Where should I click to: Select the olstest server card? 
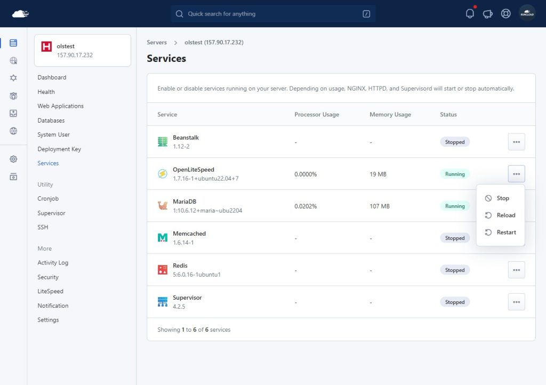[83, 50]
